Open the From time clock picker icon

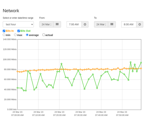pyautogui.click(x=85, y=24)
